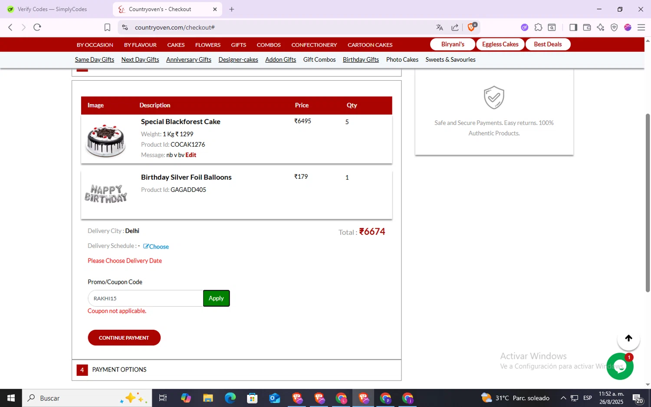Screen dimensions: 651x407
Task: Open a new browser tab
Action: (x=232, y=9)
